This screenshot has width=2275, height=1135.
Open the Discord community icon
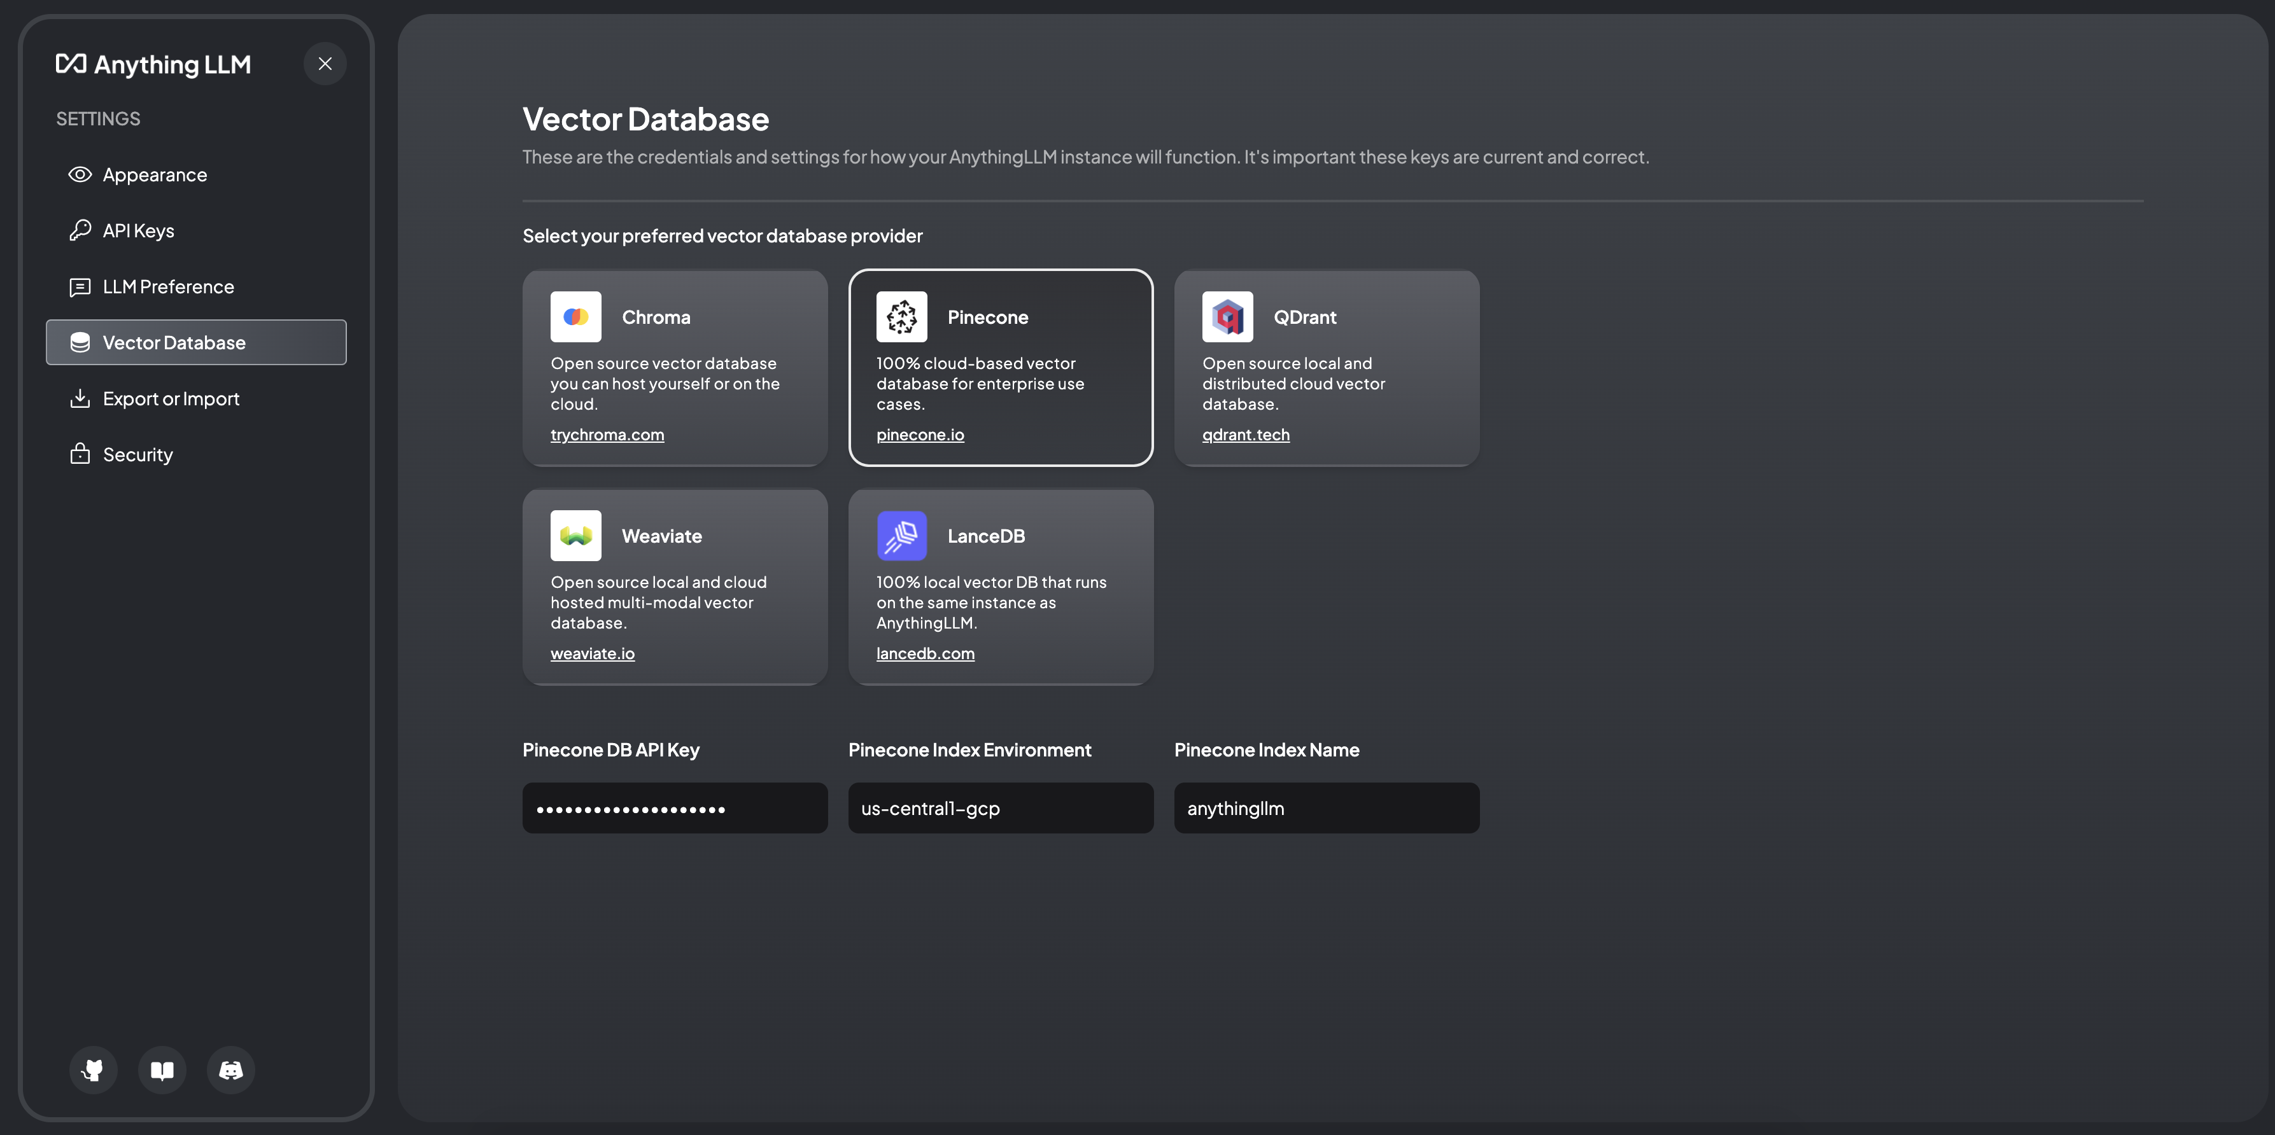point(230,1071)
